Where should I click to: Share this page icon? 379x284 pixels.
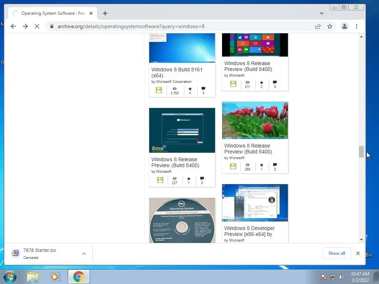point(318,26)
